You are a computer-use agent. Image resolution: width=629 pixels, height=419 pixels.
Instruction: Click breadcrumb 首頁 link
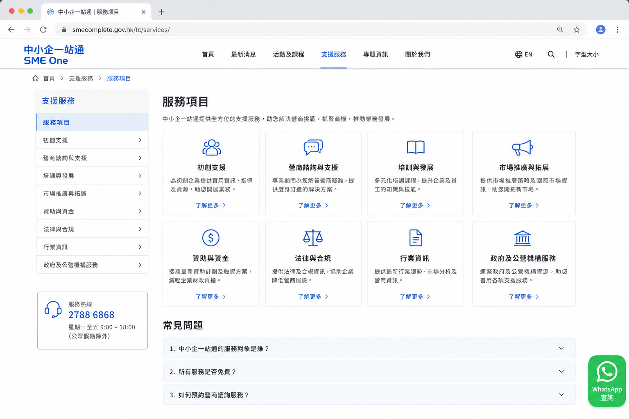tap(49, 78)
